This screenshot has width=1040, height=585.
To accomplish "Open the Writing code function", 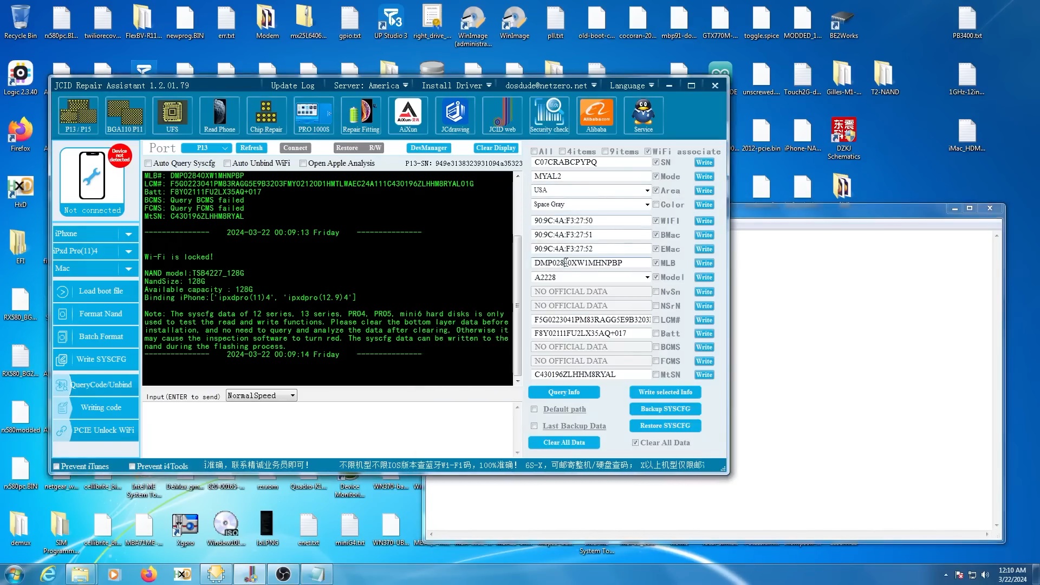I will [96, 408].
